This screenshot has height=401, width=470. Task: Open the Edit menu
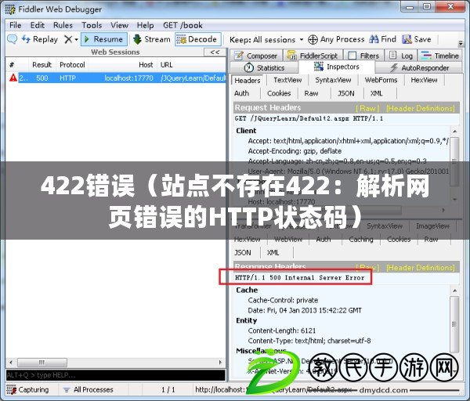[x=37, y=25]
